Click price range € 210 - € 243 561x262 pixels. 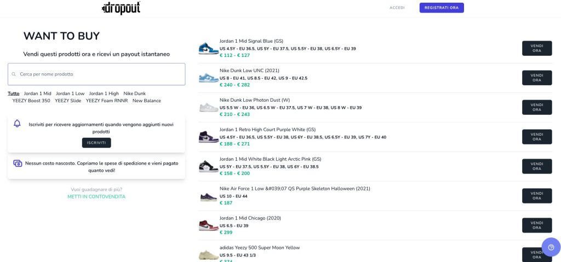click(x=234, y=114)
